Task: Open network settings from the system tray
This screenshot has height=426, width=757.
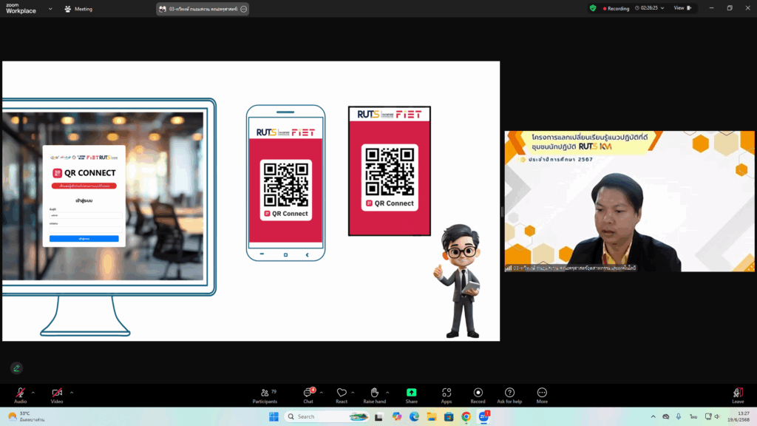Action: coord(708,417)
